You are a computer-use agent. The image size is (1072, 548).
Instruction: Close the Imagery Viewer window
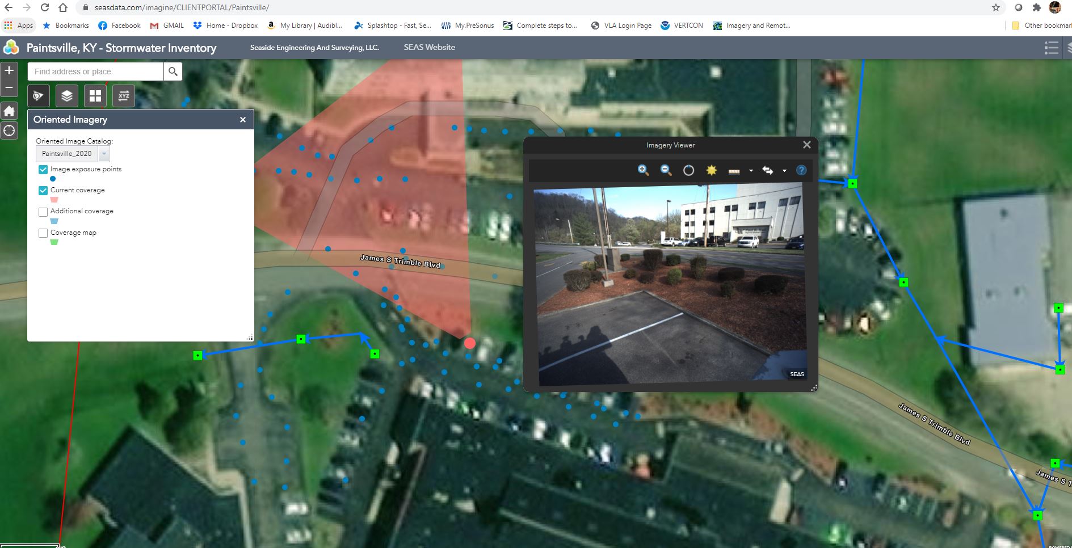[807, 145]
